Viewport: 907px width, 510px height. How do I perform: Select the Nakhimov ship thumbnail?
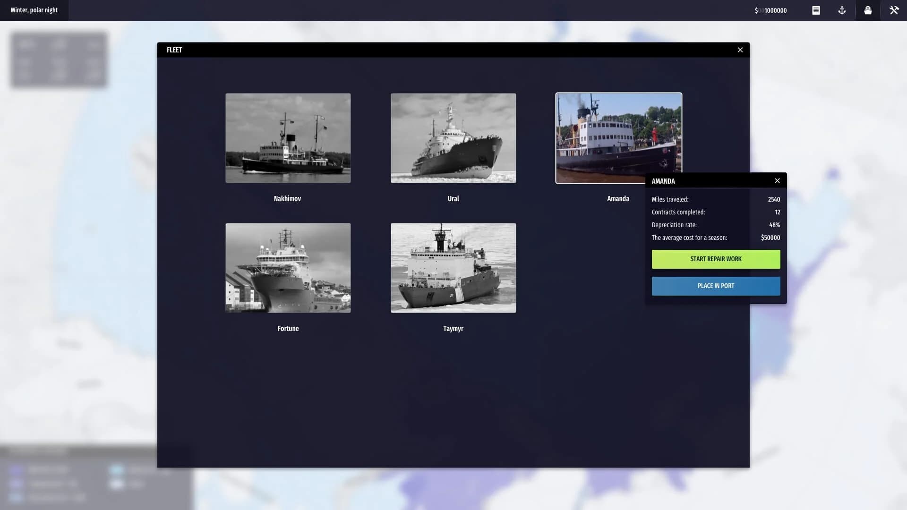[288, 138]
